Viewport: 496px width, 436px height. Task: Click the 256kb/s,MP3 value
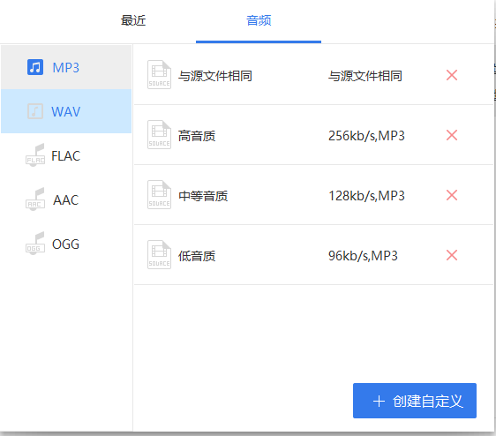click(x=366, y=136)
